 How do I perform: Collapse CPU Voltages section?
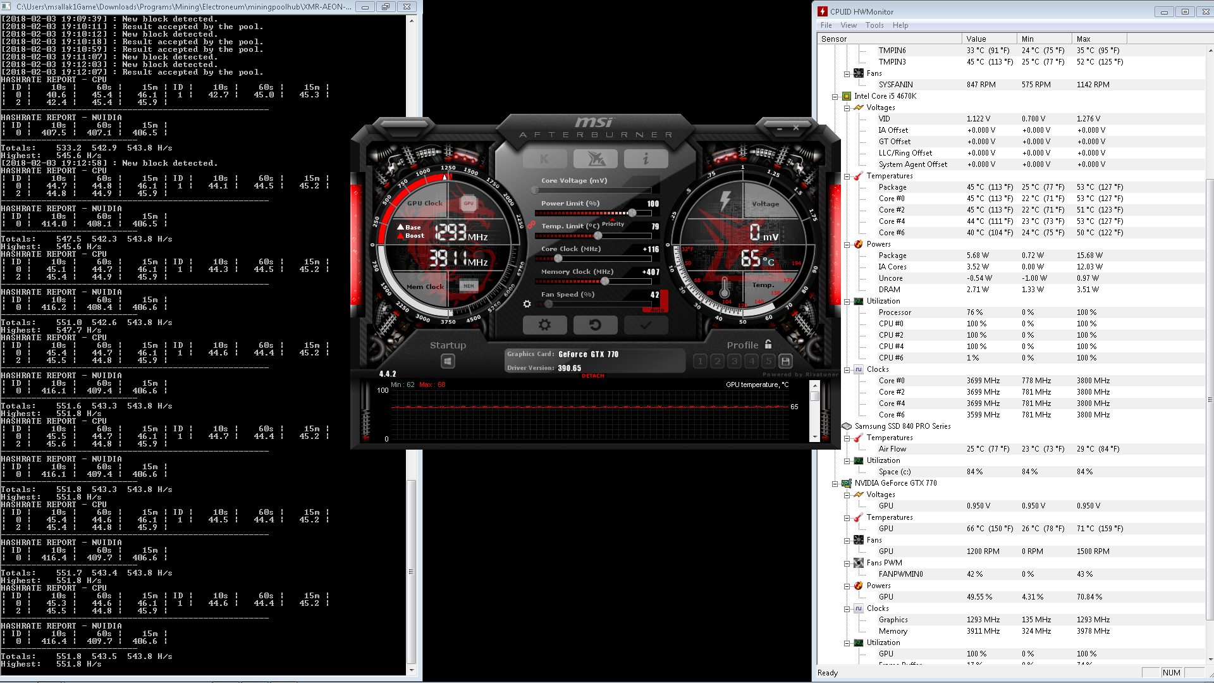point(847,108)
